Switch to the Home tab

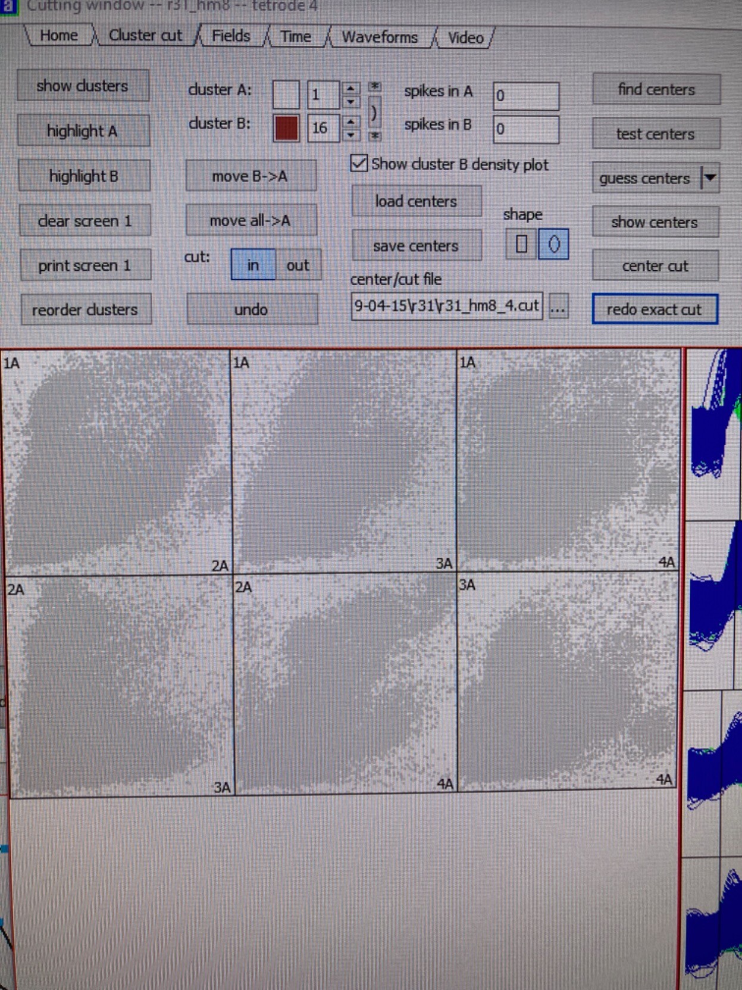(x=58, y=36)
